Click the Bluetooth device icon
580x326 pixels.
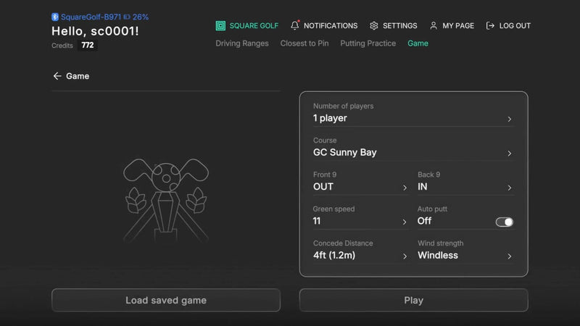point(54,17)
